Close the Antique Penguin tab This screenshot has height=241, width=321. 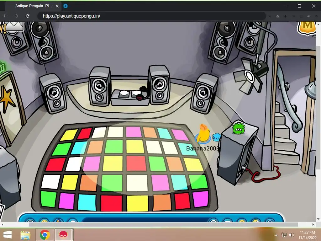click(x=57, y=6)
